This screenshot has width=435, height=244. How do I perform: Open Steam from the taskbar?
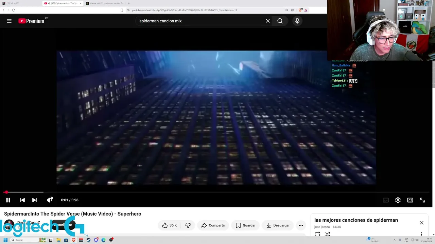[88, 240]
